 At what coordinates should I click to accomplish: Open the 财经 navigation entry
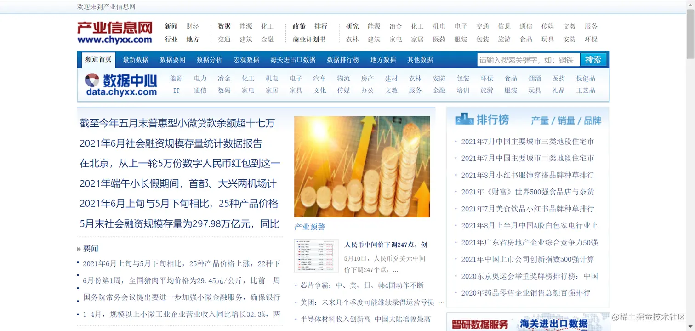193,26
